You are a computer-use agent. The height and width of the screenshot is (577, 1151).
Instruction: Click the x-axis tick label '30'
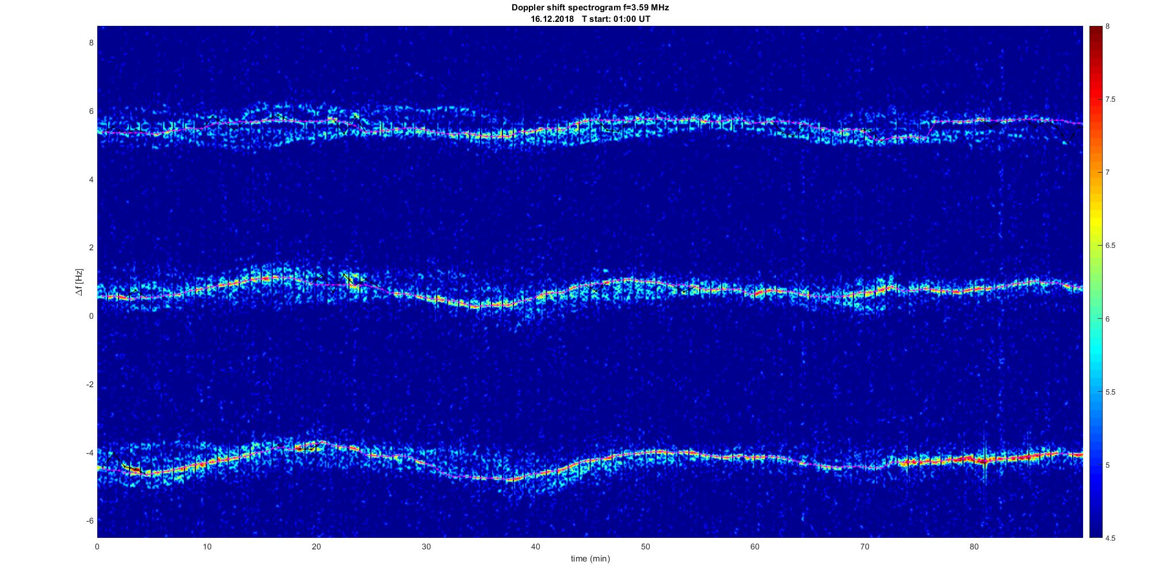[x=426, y=547]
